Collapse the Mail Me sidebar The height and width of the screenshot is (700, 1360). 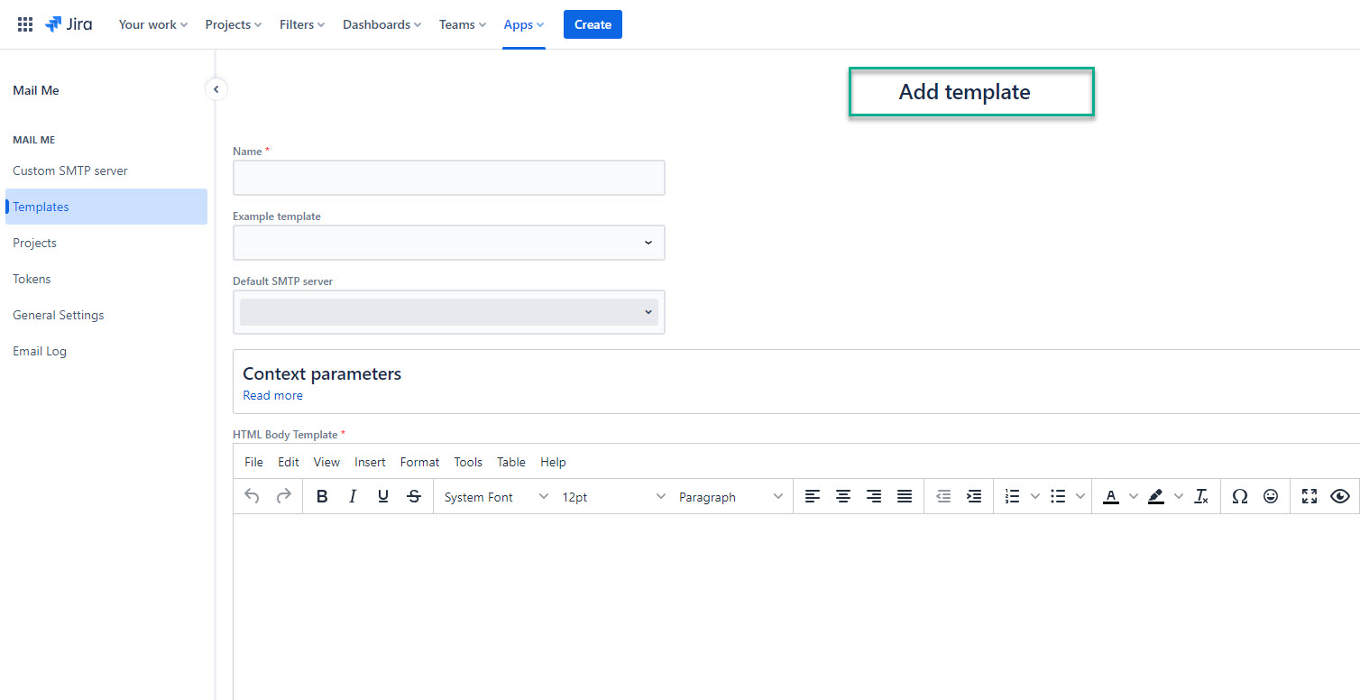[216, 89]
